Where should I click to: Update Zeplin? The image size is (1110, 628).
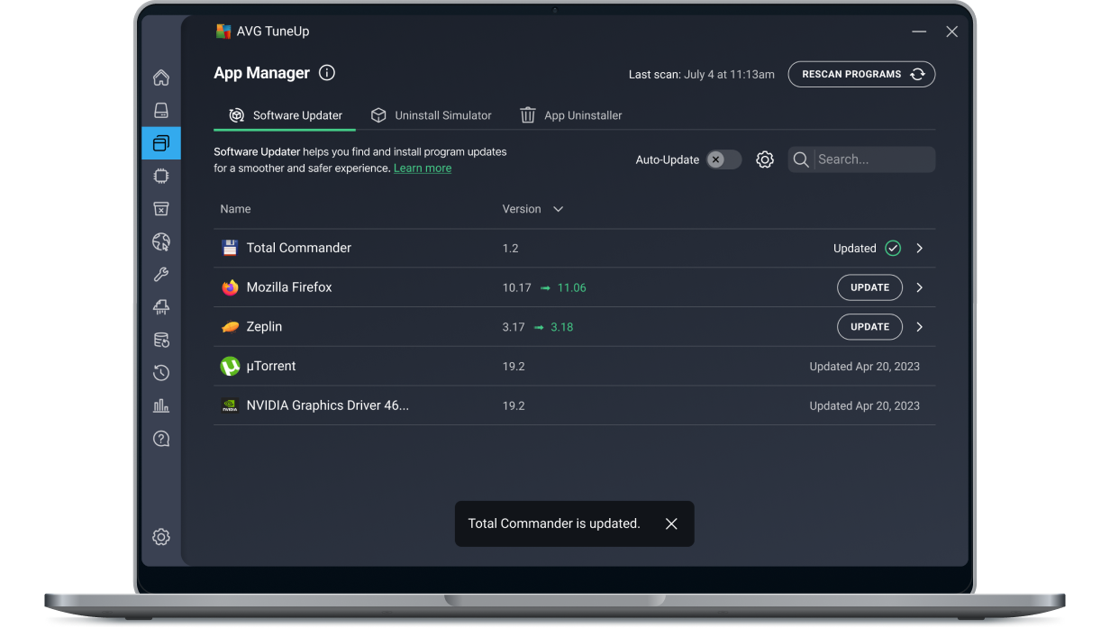[x=869, y=327]
